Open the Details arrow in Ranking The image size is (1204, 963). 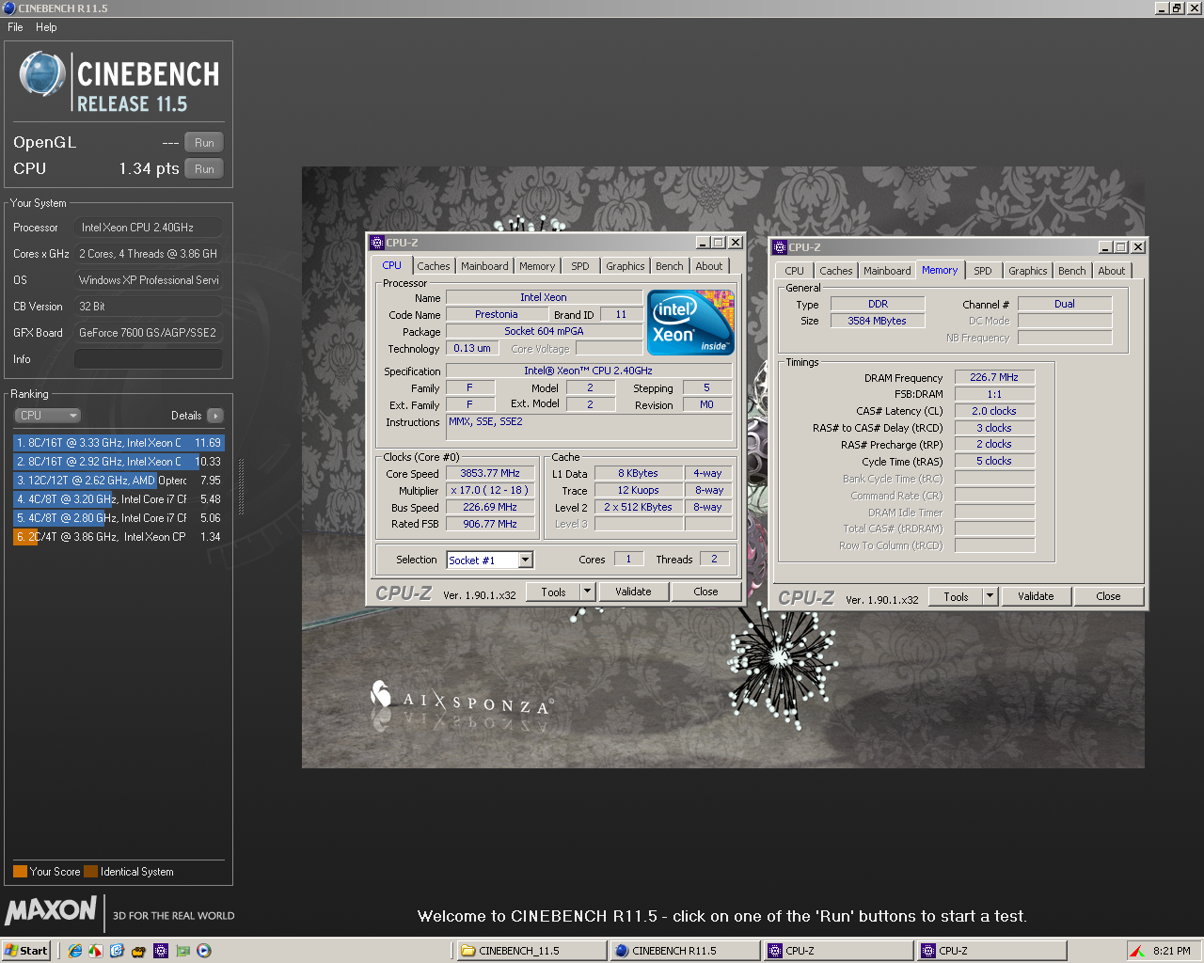(215, 416)
